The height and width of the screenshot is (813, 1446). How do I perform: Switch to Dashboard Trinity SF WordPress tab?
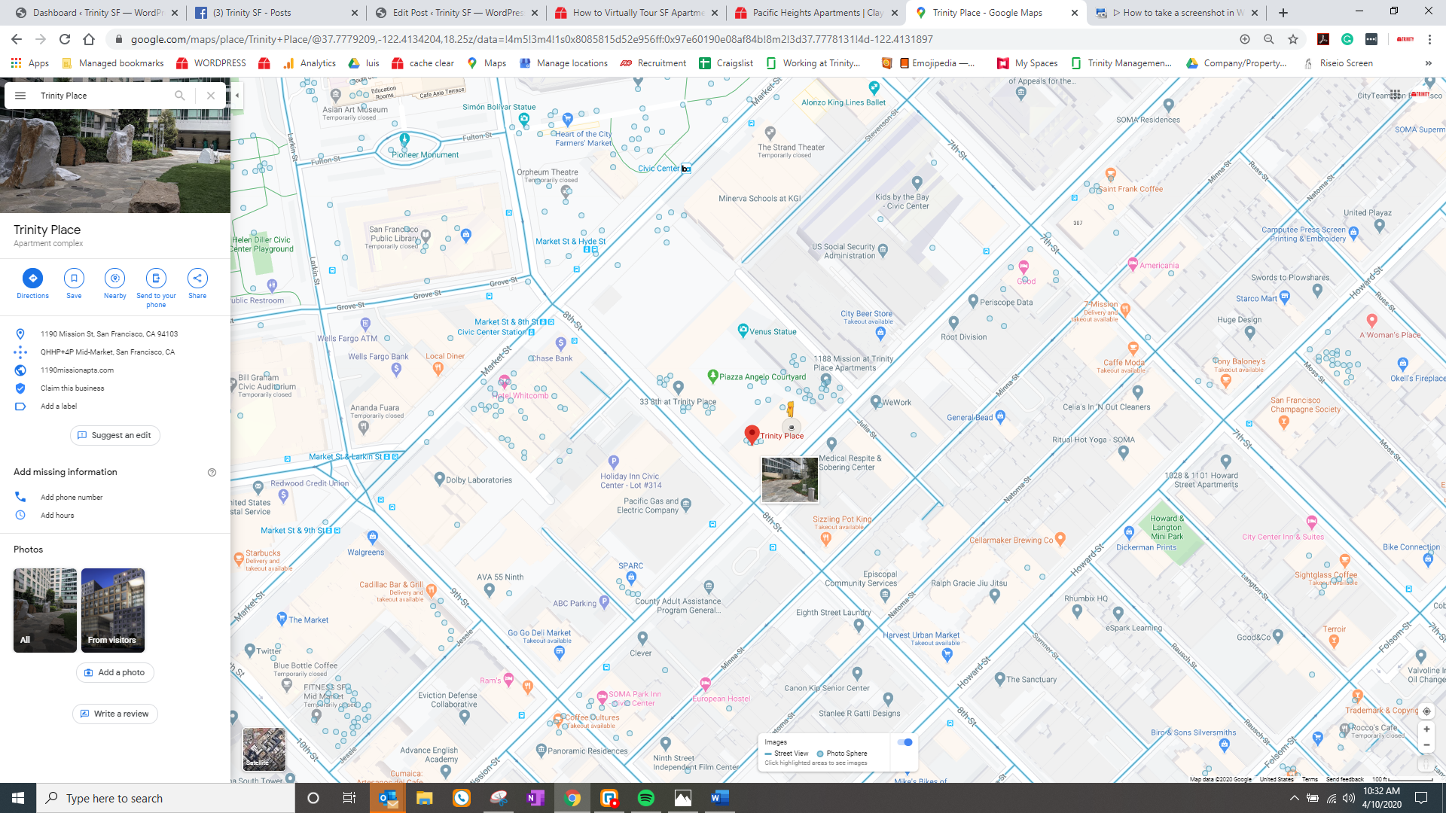[96, 13]
